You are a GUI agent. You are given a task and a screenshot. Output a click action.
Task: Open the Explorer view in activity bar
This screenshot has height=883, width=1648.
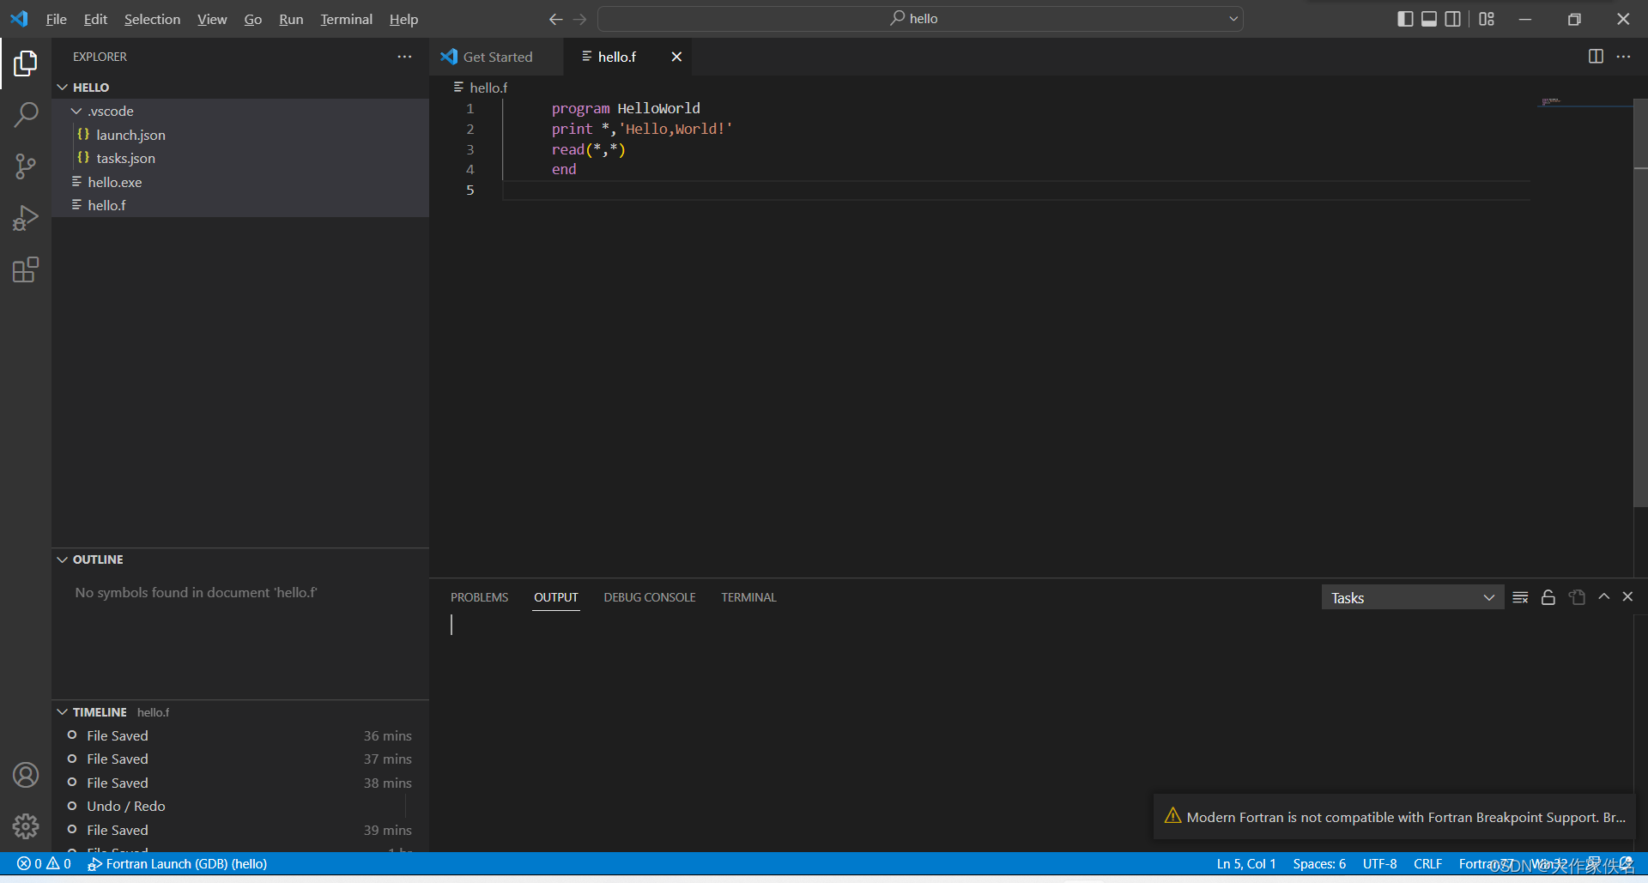tap(26, 63)
